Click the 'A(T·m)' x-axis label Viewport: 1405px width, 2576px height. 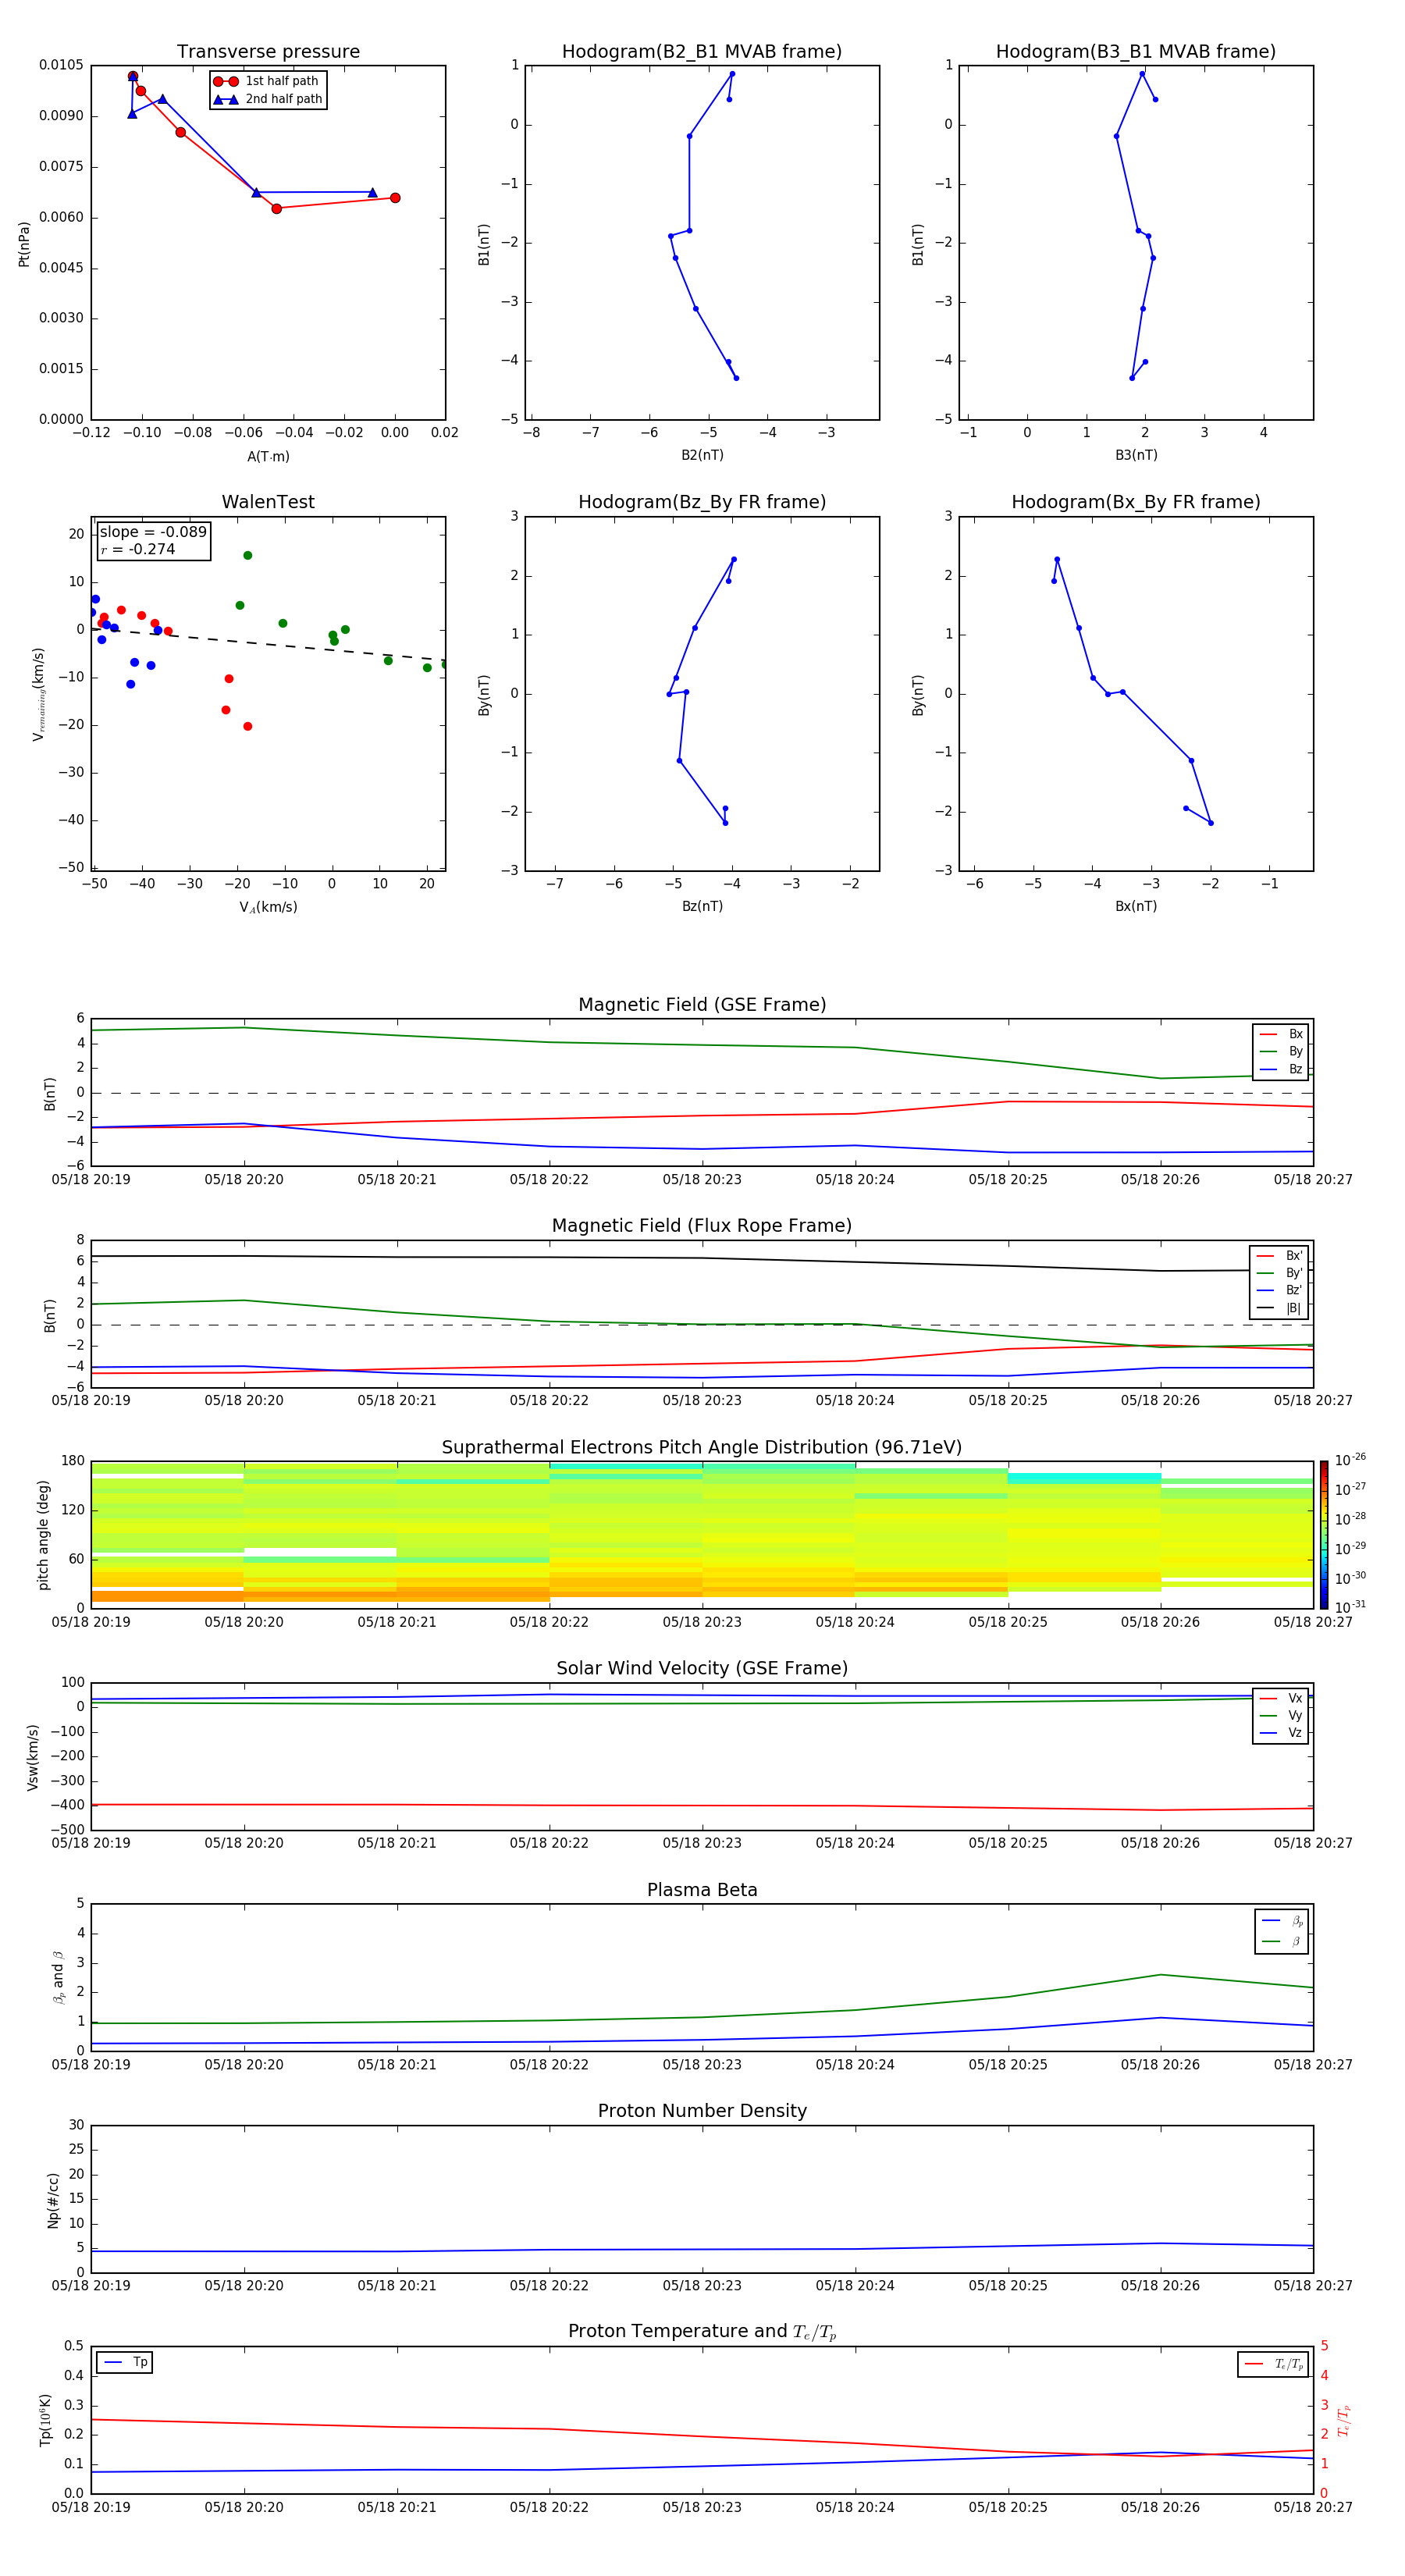pos(268,457)
